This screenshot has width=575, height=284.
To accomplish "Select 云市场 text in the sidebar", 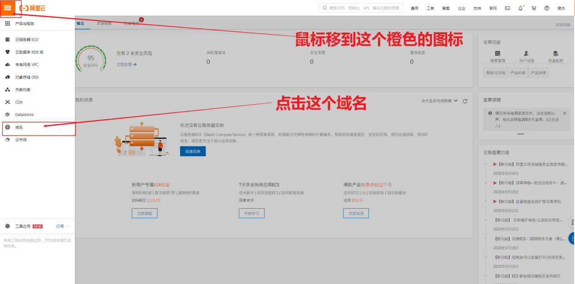I will point(21,140).
